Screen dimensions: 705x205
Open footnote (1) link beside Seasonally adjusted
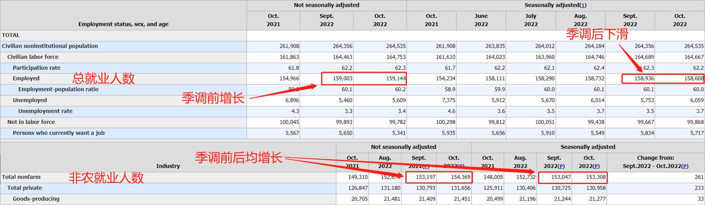[x=583, y=5]
